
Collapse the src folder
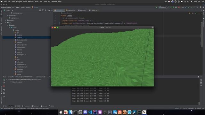click(6, 23)
